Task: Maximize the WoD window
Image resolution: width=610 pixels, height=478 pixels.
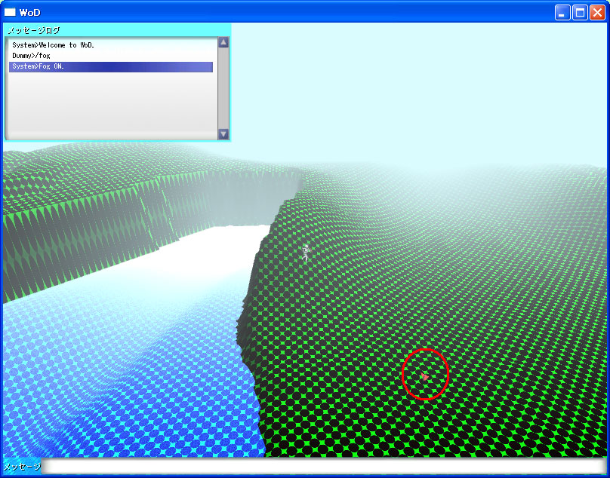Action: tap(581, 12)
